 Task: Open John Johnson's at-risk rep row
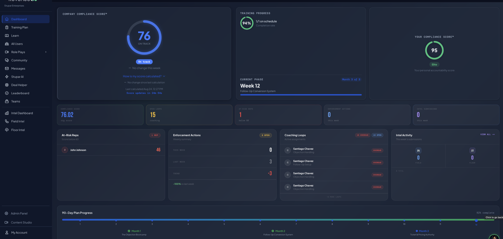tap(111, 150)
